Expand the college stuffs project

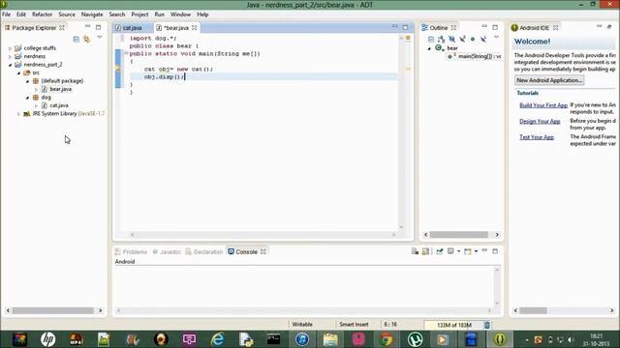(10, 48)
